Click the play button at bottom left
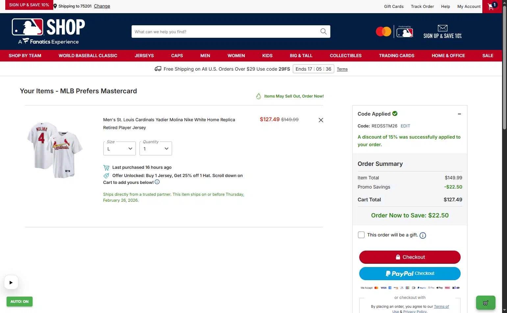507x313 pixels. (x=11, y=282)
